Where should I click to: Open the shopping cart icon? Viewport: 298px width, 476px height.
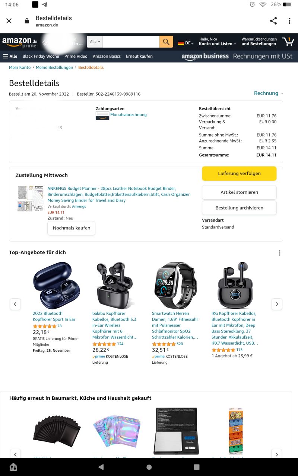[x=288, y=42]
